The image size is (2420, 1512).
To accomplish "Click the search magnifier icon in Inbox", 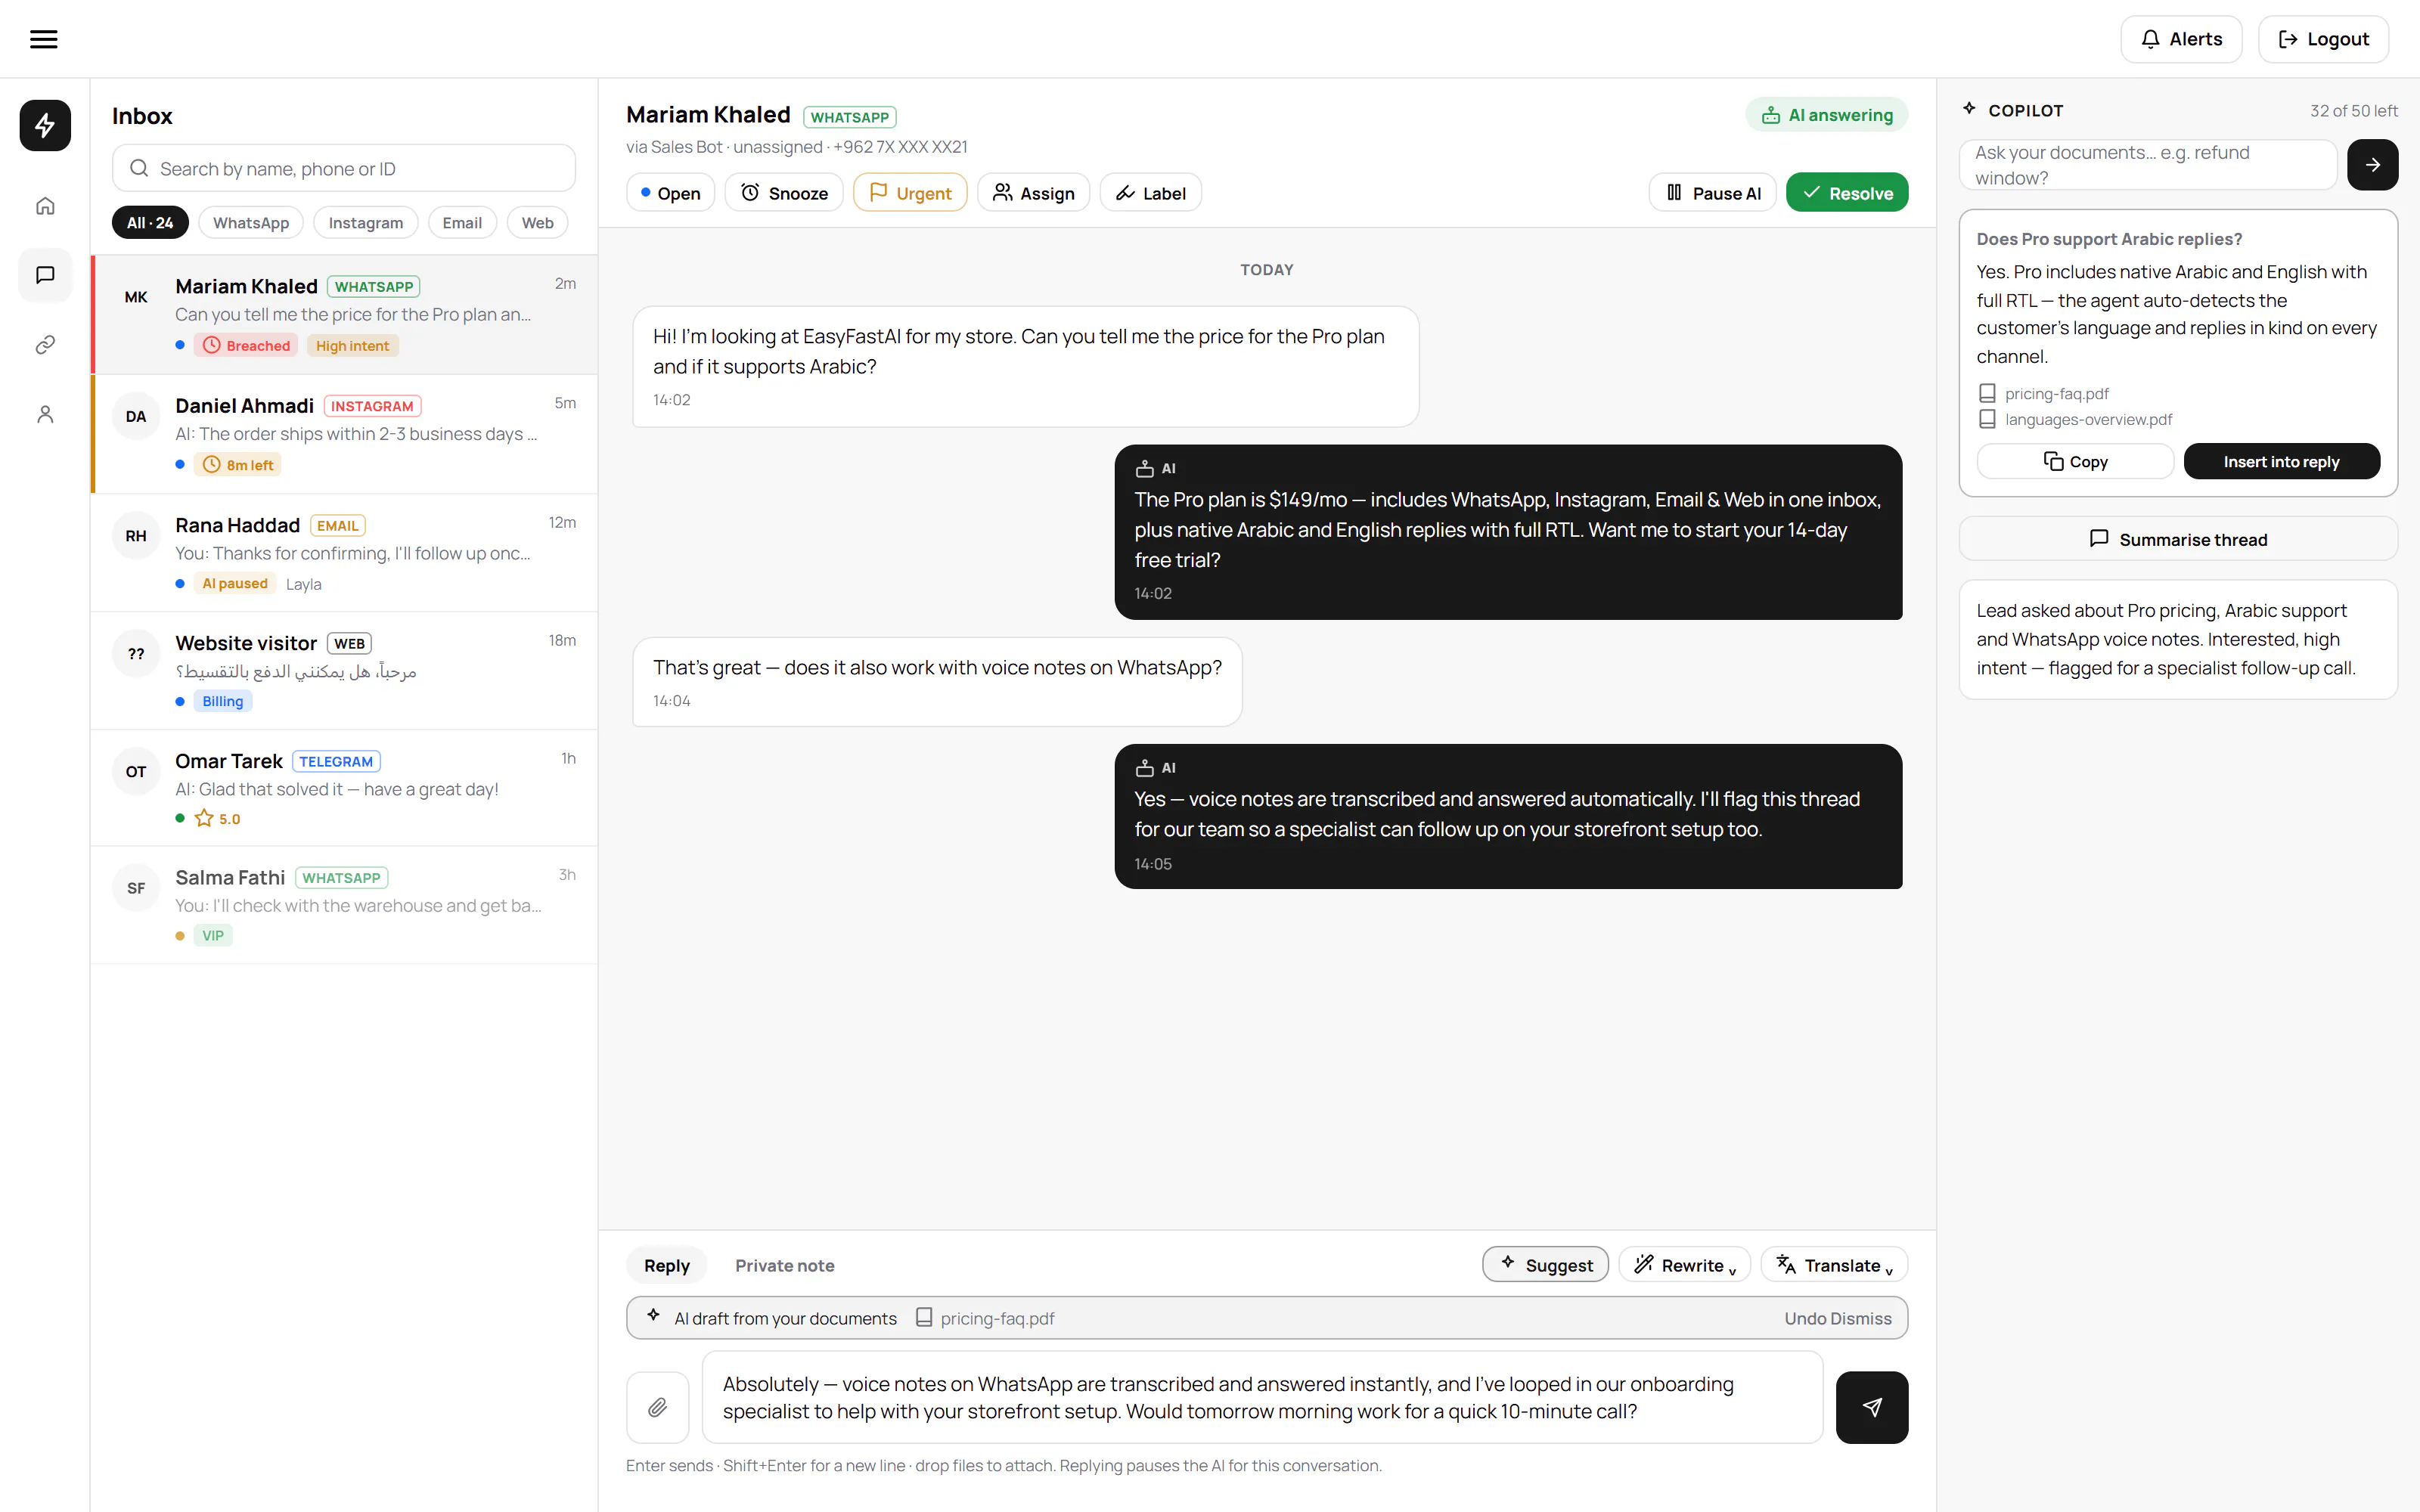I will pos(139,168).
